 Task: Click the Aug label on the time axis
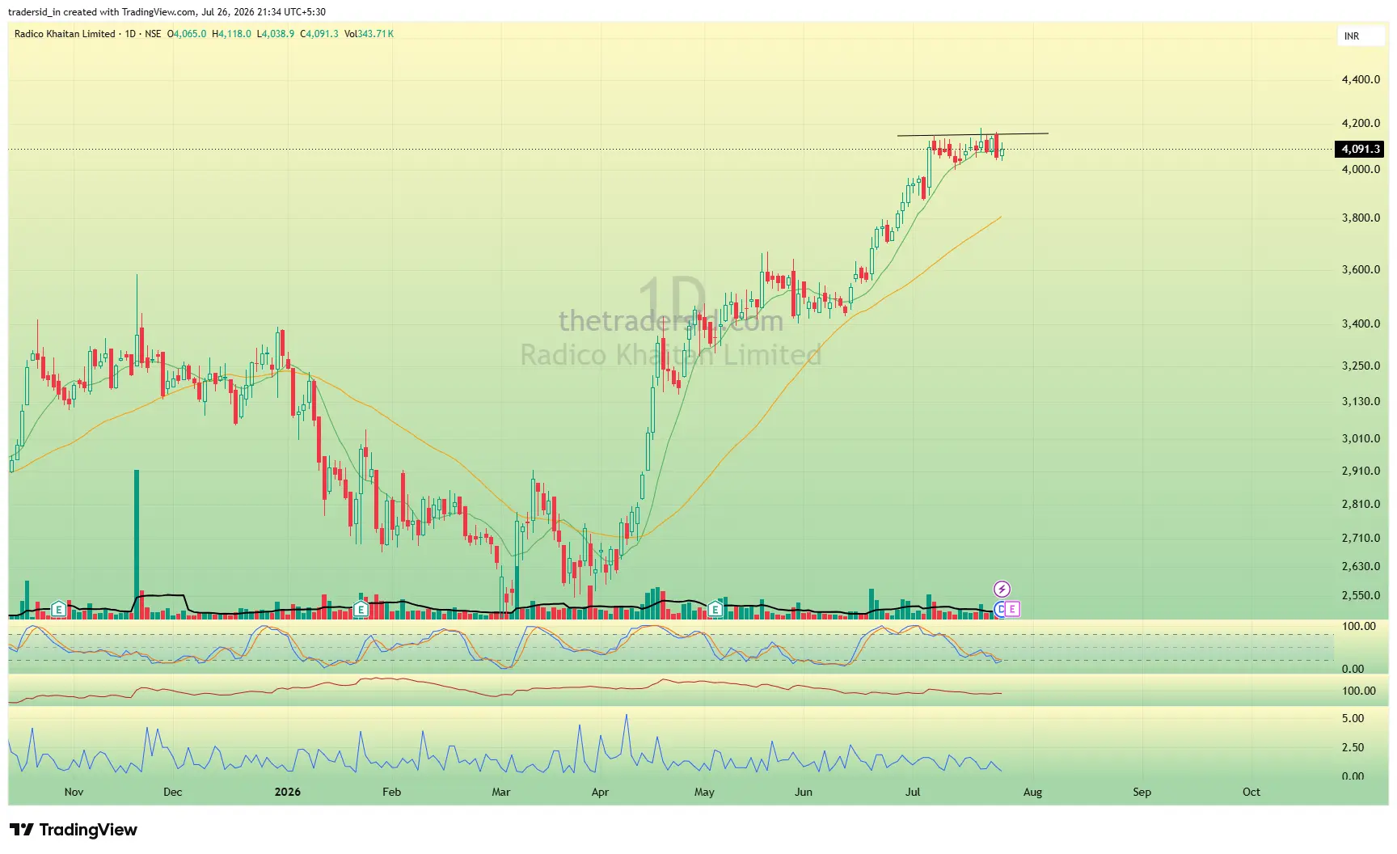click(x=1032, y=792)
